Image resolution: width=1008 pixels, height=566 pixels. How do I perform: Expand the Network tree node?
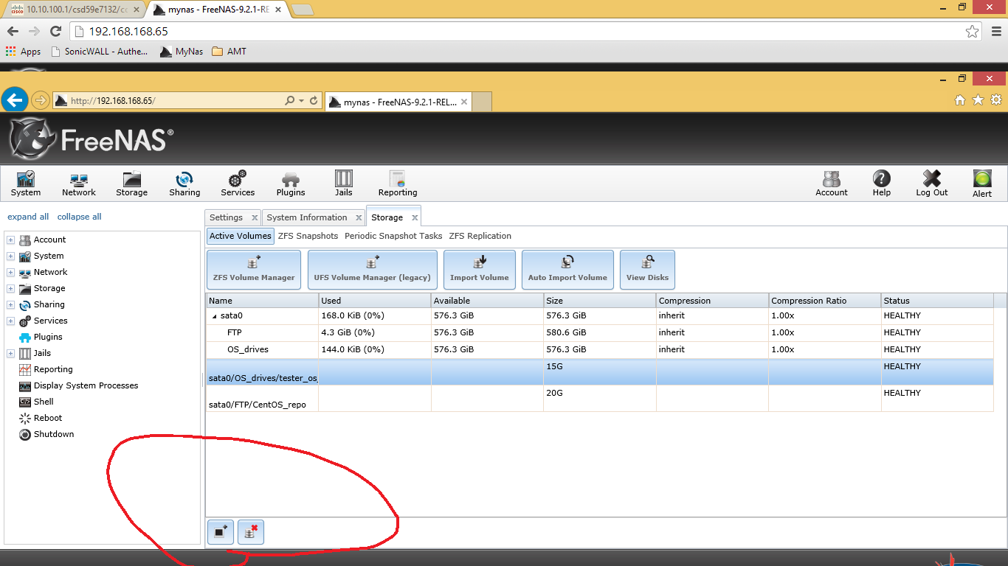coord(10,272)
